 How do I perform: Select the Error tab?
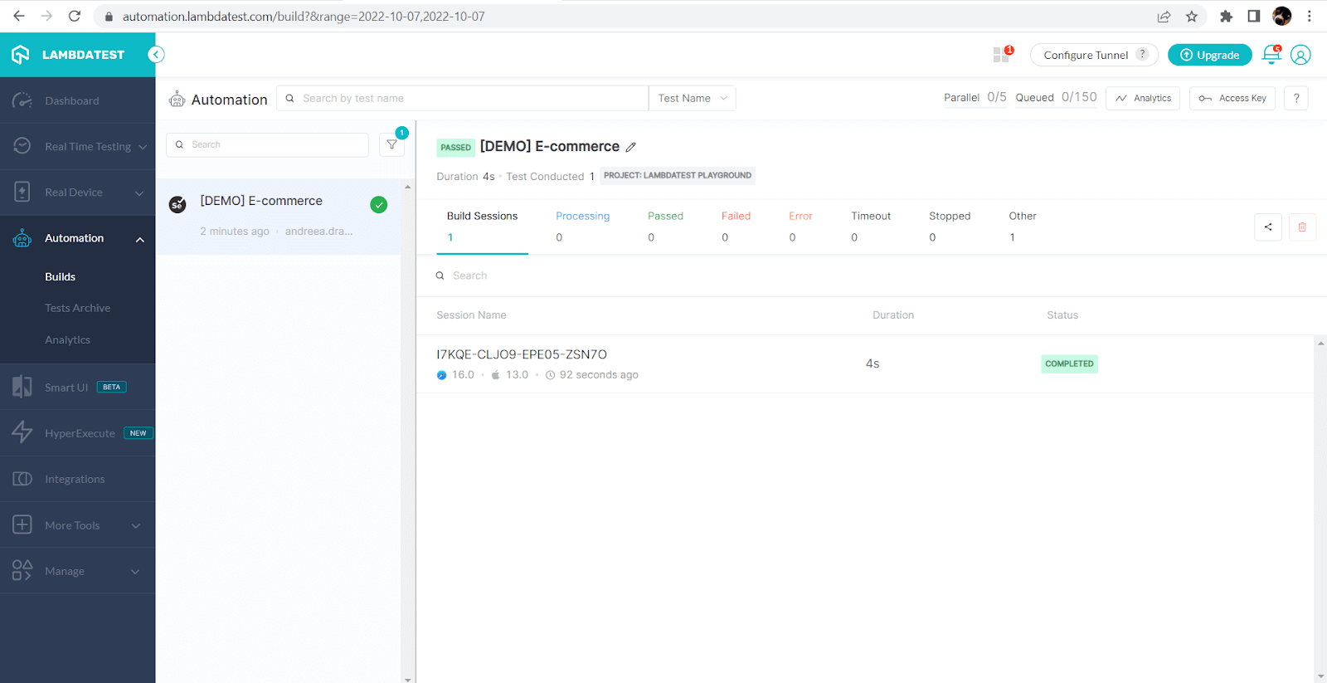tap(800, 227)
